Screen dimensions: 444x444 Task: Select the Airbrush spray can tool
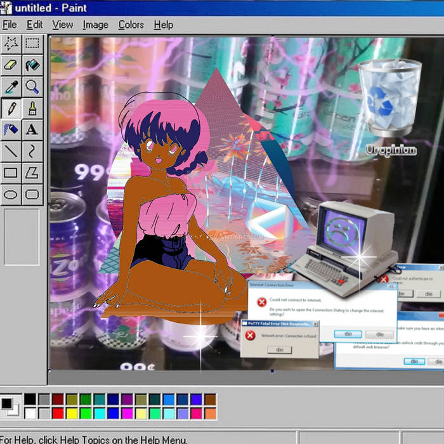pos(11,129)
